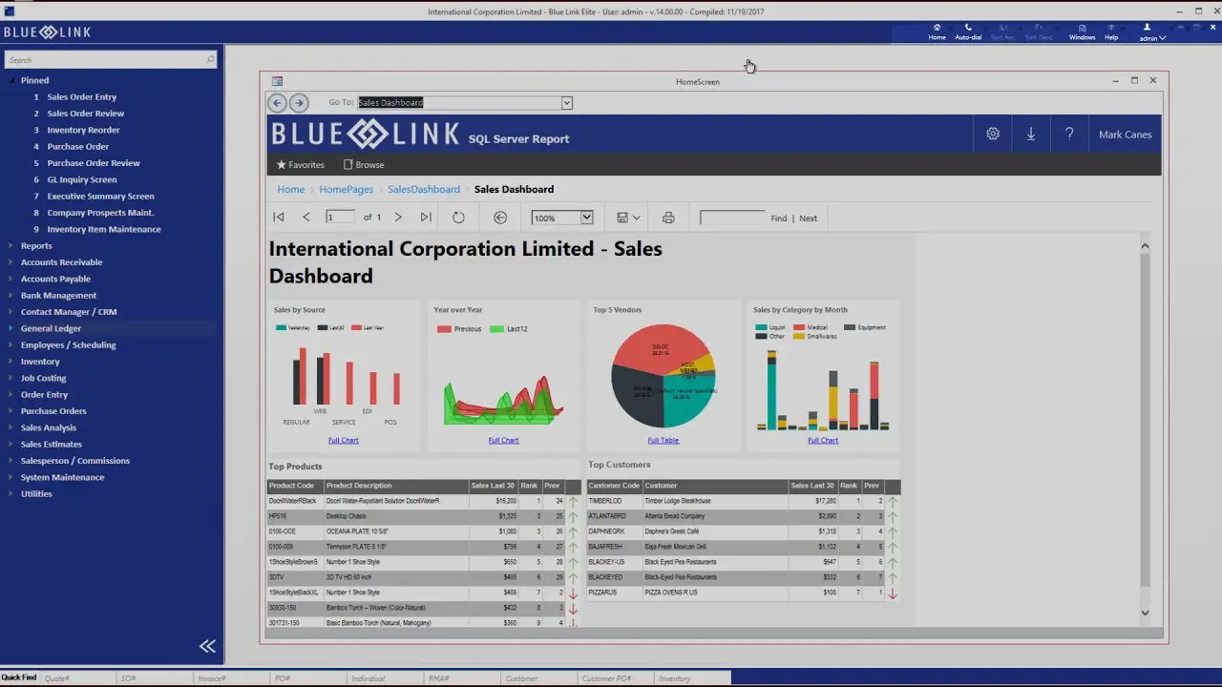This screenshot has width=1222, height=687.
Task: Open the Favorites tab
Action: point(301,165)
